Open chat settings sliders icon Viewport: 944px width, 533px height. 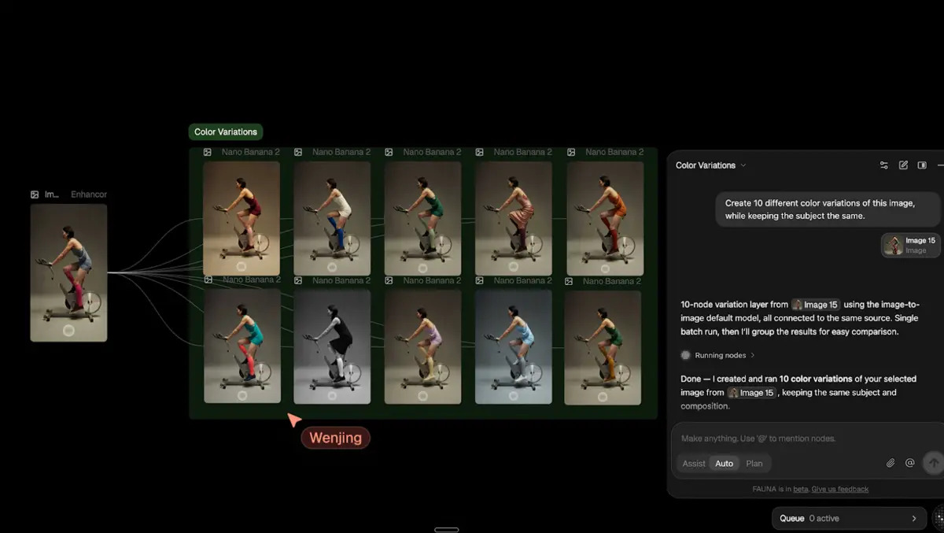coord(883,165)
